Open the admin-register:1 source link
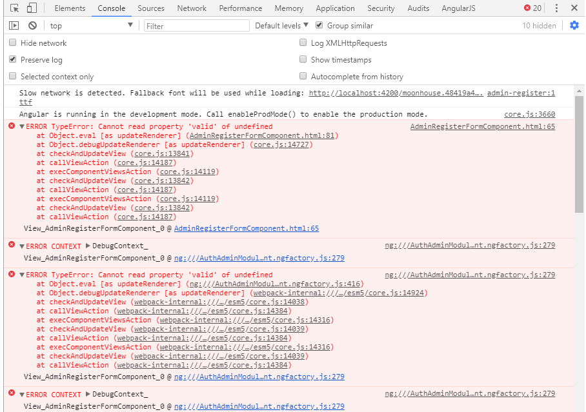Viewport: 586px width, 412px height. [521, 93]
